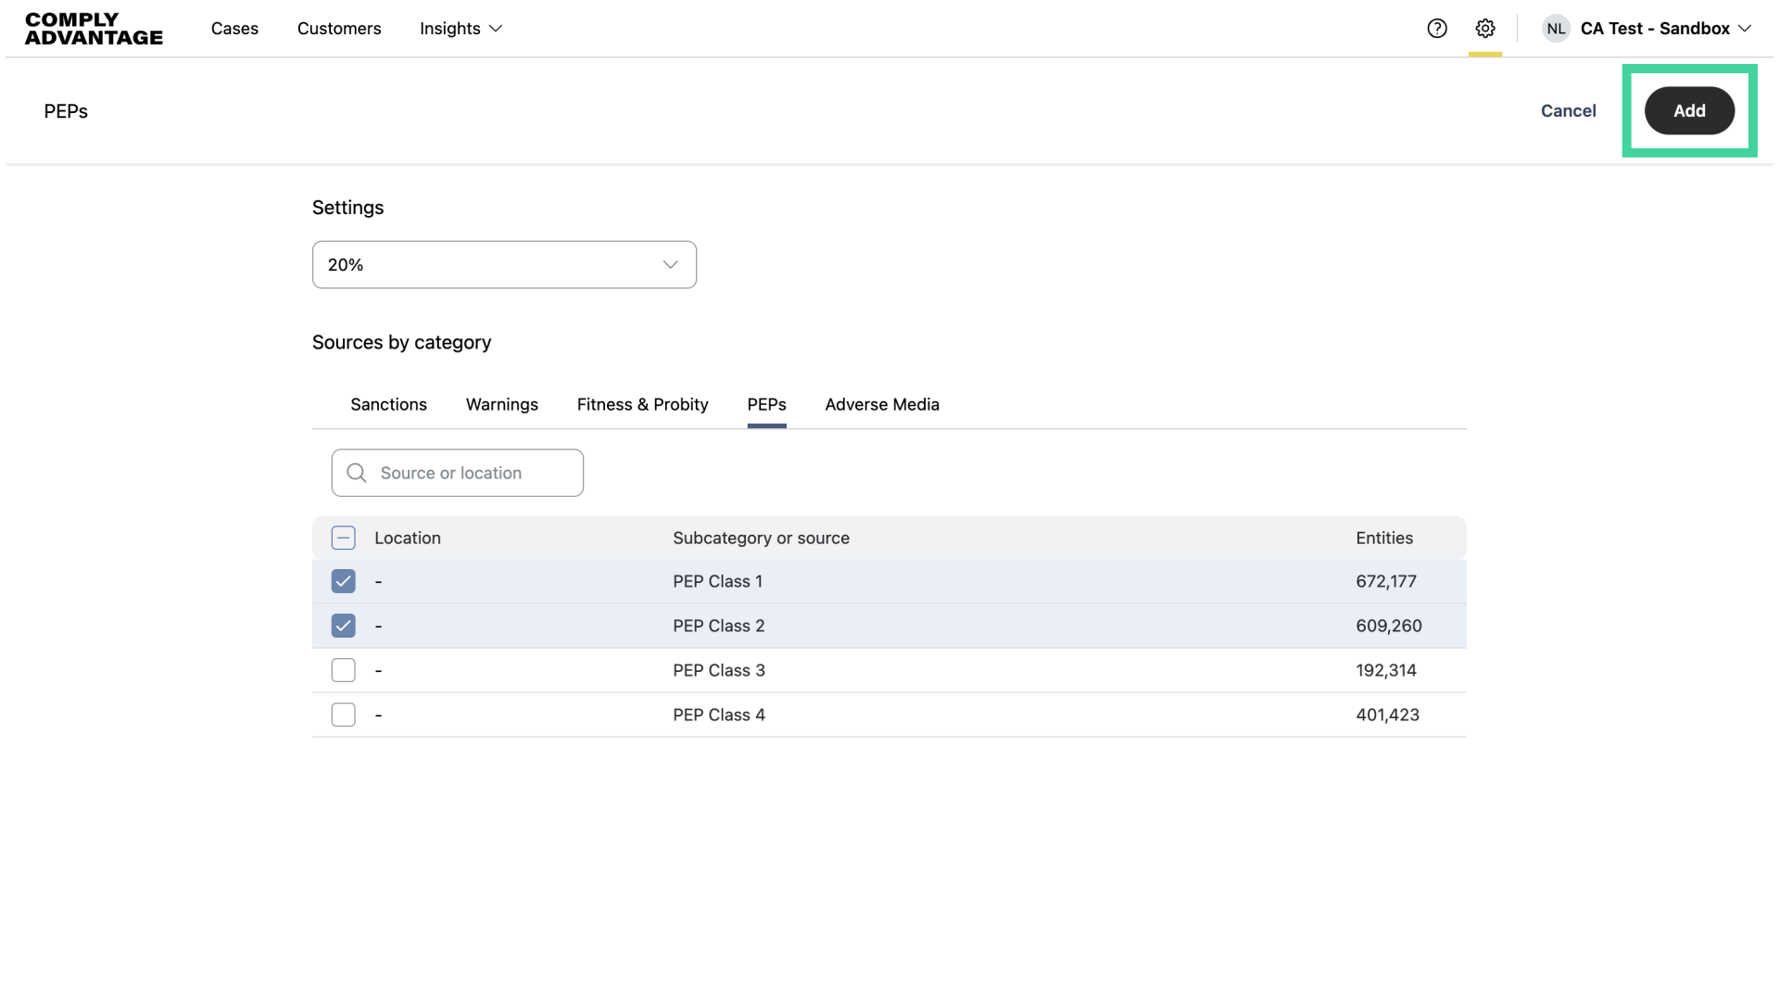Viewport: 1779px width, 1001px height.
Task: Expand the Insights menu
Action: click(x=461, y=29)
